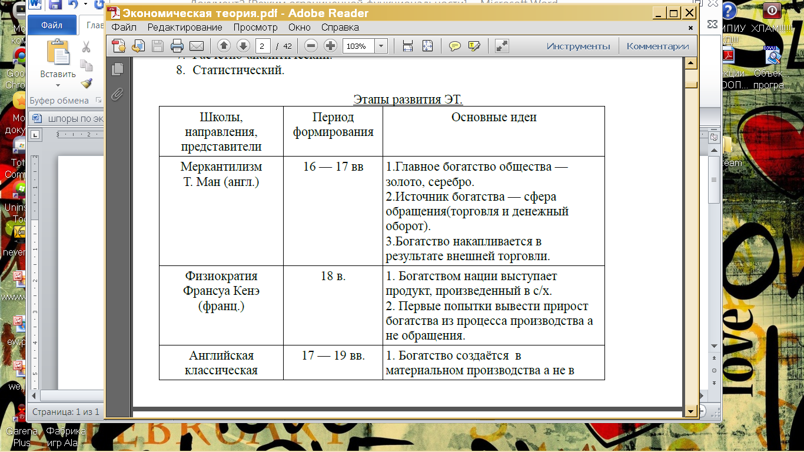Image resolution: width=804 pixels, height=452 pixels.
Task: Expand the Вставить dropdown arrow in Word
Action: pos(58,84)
